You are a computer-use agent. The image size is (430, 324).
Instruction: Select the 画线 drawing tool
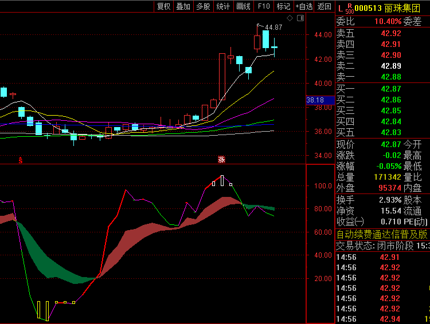243,6
